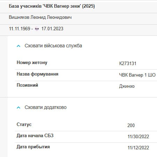
Task: Click the 'Сховати військова служба' label
Action: click(53, 46)
